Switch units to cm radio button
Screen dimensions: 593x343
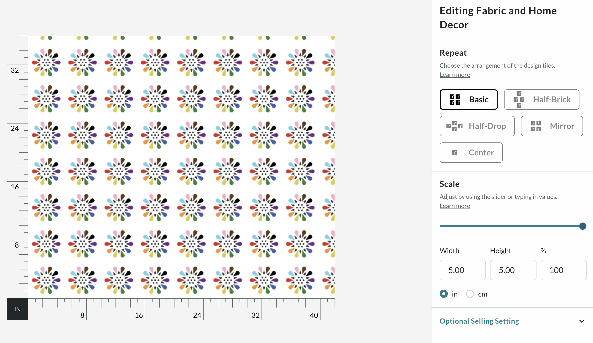click(470, 294)
